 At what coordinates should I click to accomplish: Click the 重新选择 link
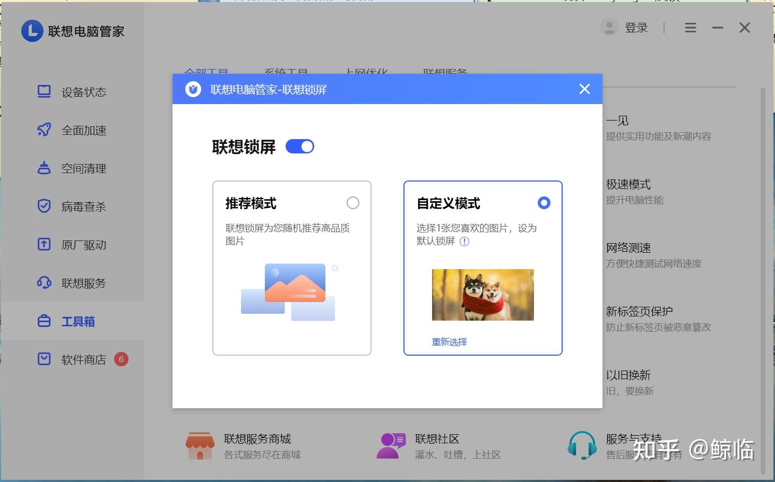coord(450,342)
